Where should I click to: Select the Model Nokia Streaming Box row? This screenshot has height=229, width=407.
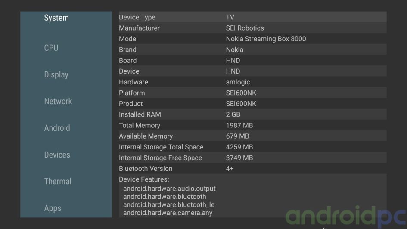point(252,39)
